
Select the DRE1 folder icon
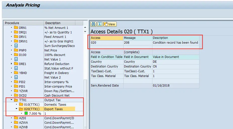pyautogui.click(x=16, y=64)
